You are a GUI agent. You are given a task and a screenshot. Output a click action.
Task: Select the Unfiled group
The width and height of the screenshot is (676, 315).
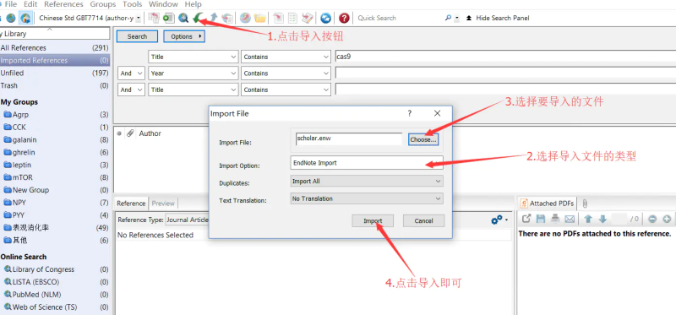click(x=55, y=73)
